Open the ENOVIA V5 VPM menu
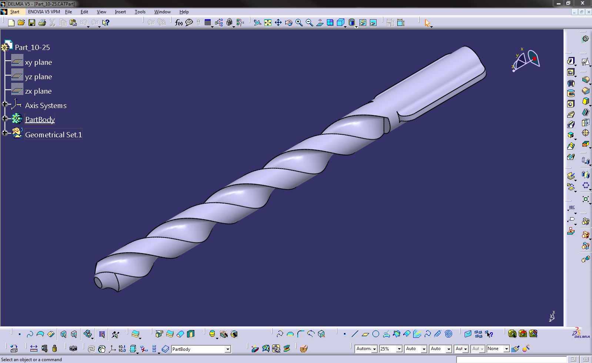 coord(44,12)
